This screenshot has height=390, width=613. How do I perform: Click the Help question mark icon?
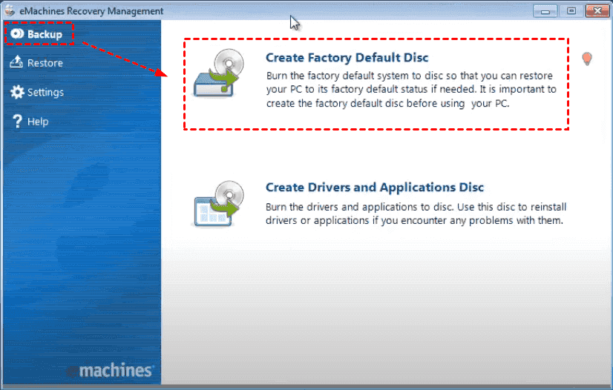point(17,122)
